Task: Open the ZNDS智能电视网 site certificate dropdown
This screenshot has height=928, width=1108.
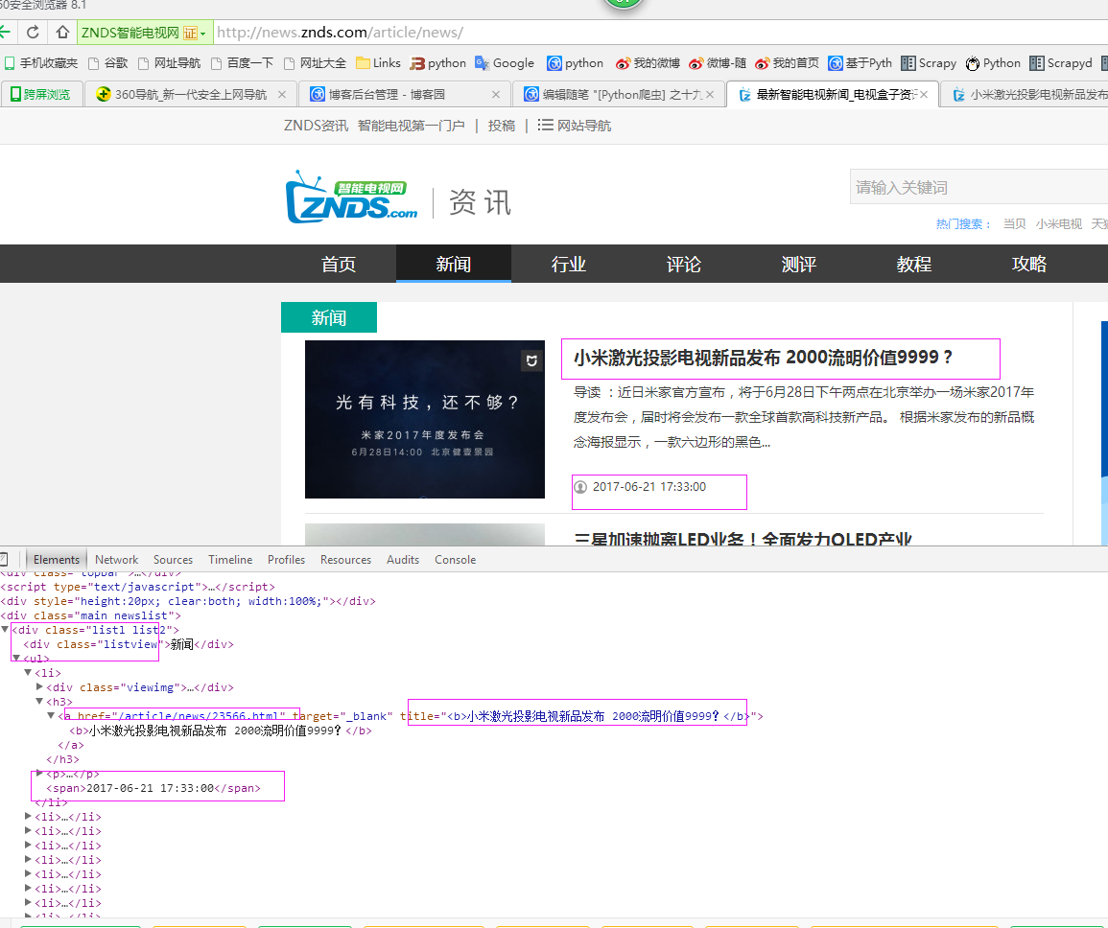Action: 202,34
